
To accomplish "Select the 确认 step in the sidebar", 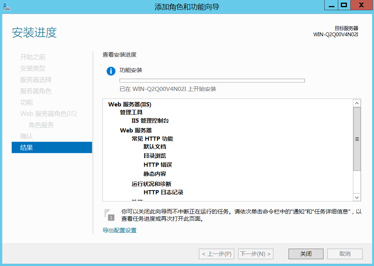I will [26, 136].
